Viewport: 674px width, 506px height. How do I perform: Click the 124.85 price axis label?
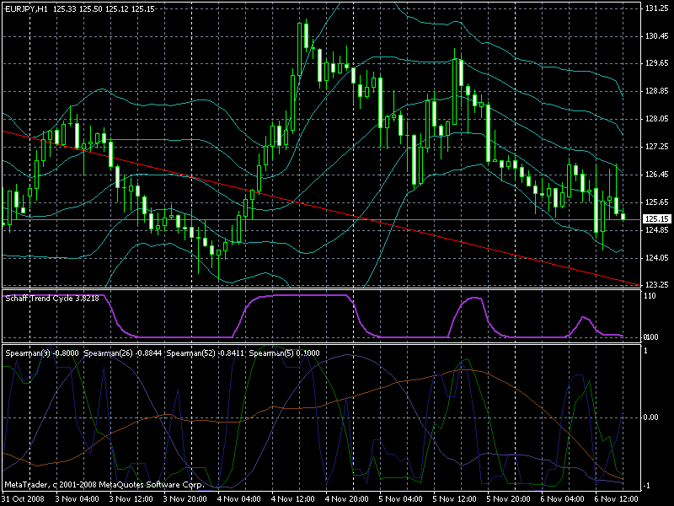[x=657, y=230]
